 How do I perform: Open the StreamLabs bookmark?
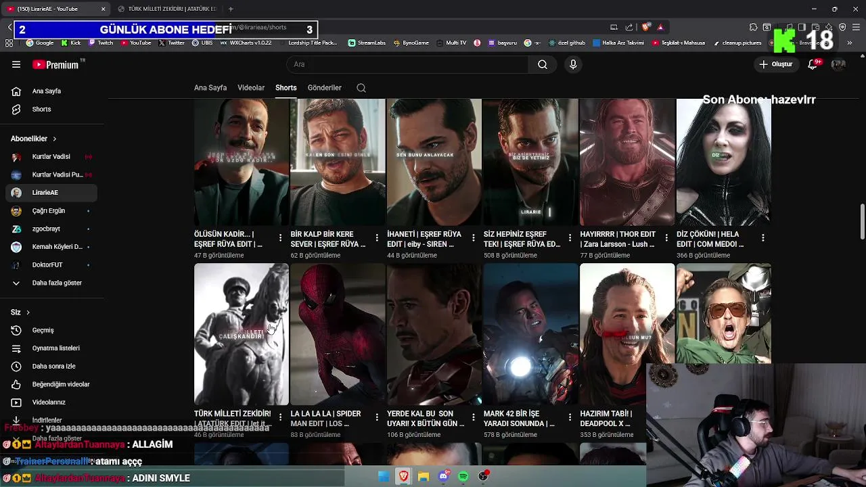coord(367,43)
